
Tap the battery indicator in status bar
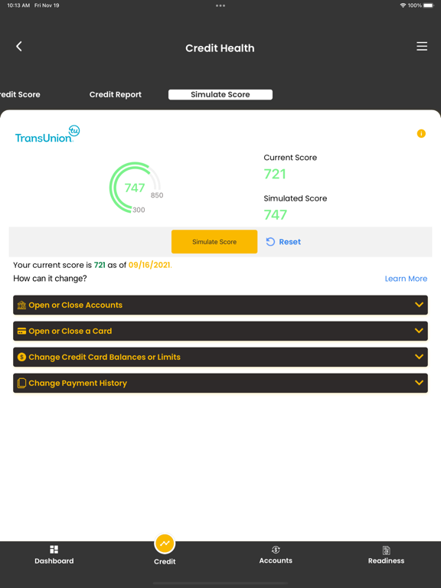tap(429, 5)
